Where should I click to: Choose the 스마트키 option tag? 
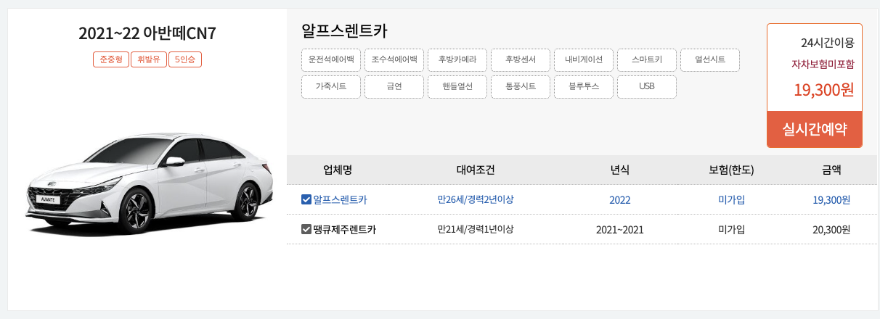(647, 59)
